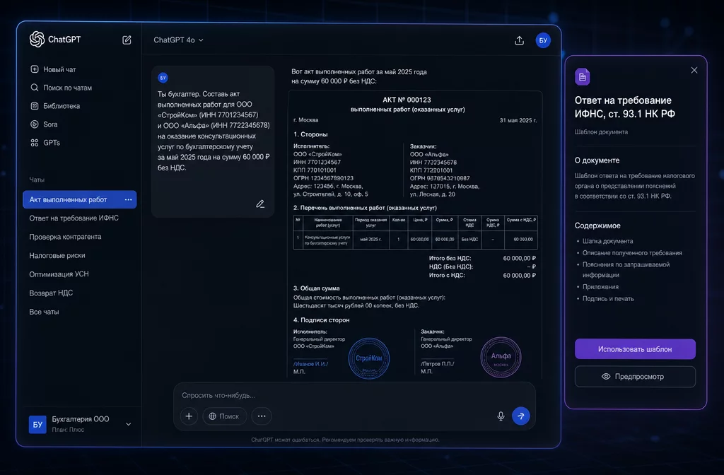This screenshot has height=475, width=724.
Task: Click the Шапка документа list item
Action: (x=607, y=241)
